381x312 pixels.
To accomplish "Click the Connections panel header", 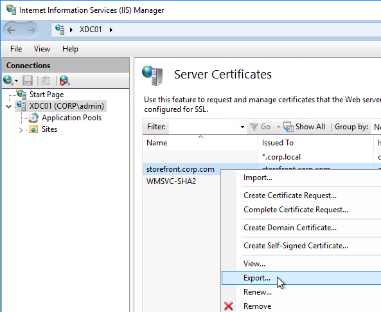I will click(x=66, y=65).
